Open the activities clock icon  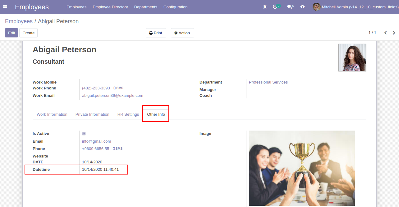tap(275, 7)
